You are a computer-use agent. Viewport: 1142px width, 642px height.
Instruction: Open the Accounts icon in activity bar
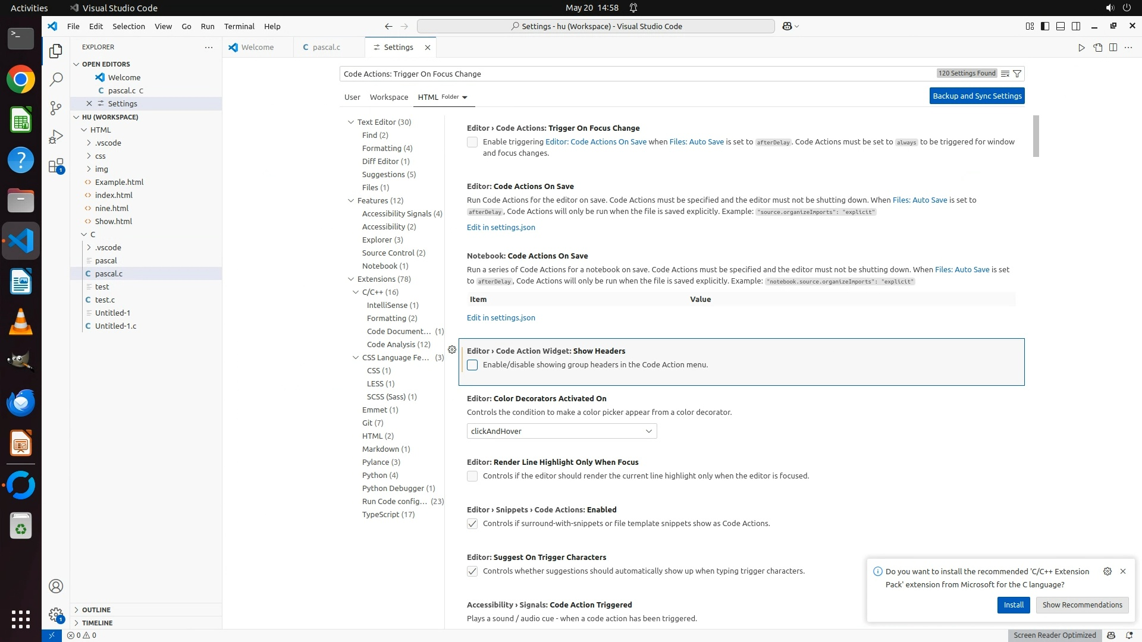pos(56,586)
